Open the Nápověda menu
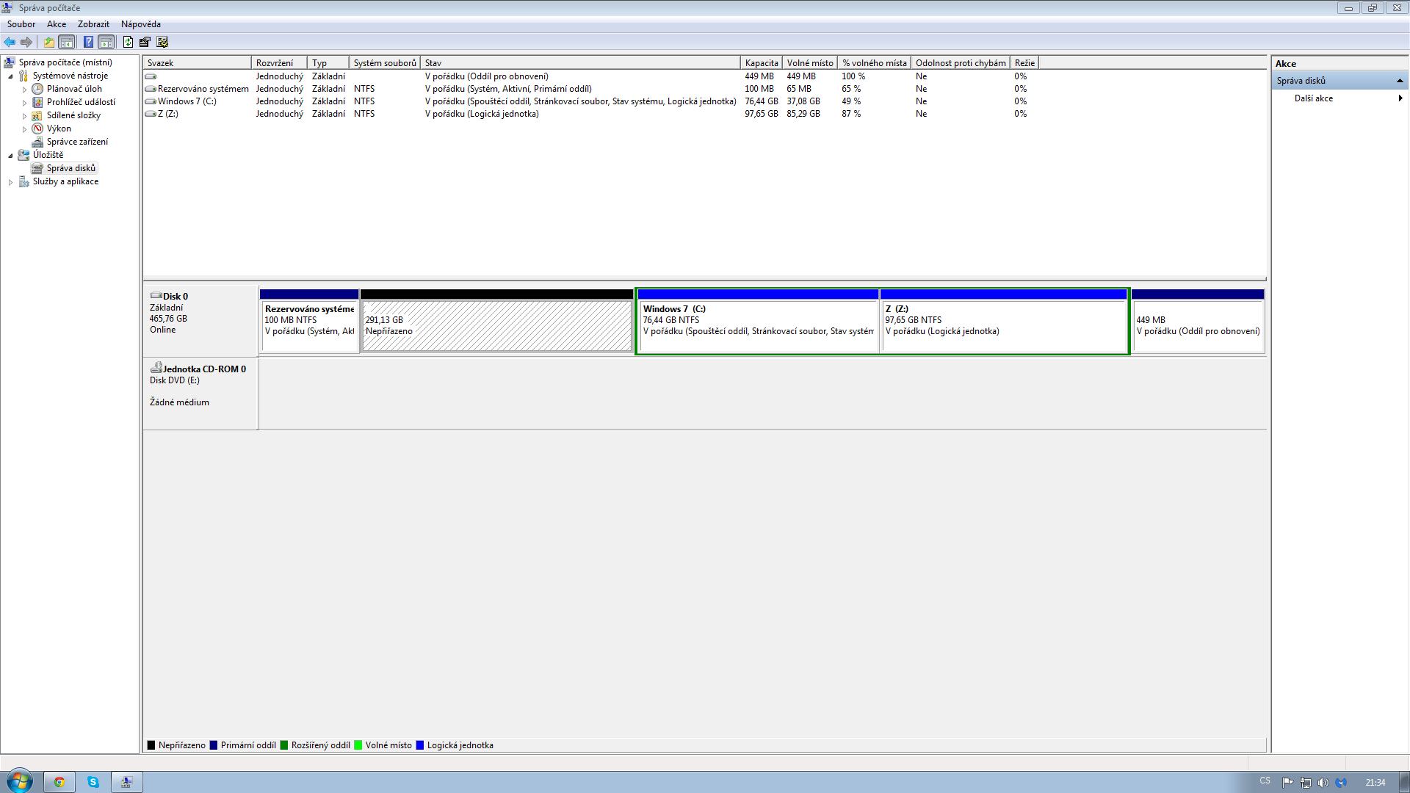The height and width of the screenshot is (793, 1410). 141,24
